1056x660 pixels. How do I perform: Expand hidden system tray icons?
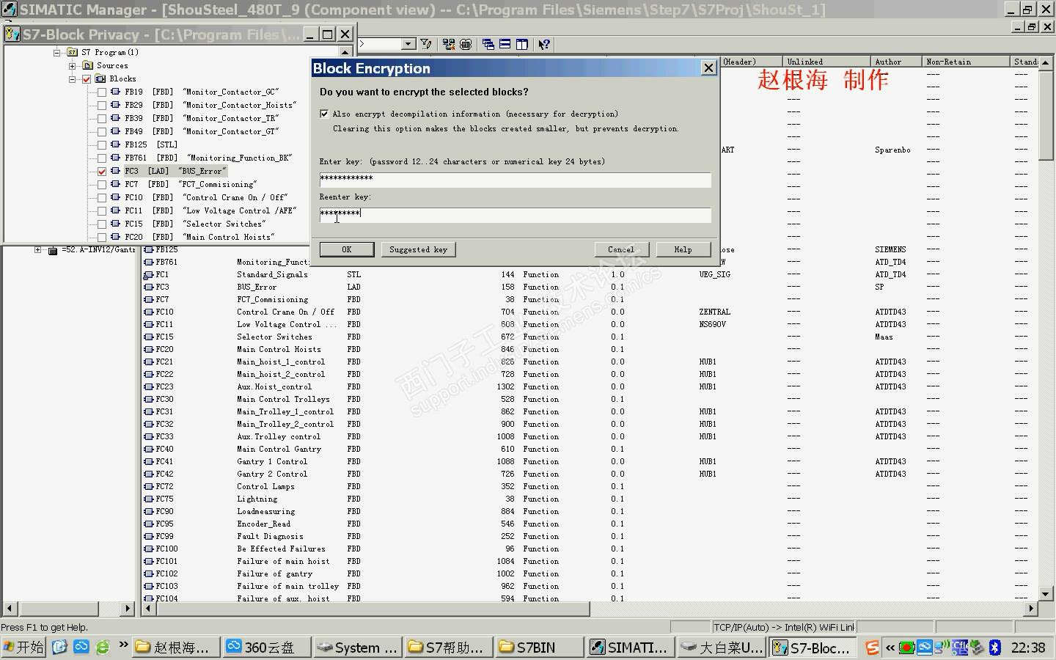click(x=890, y=648)
